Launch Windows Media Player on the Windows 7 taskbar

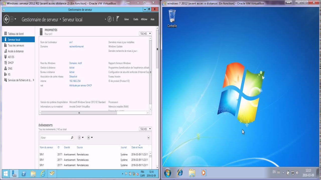pos(203,173)
